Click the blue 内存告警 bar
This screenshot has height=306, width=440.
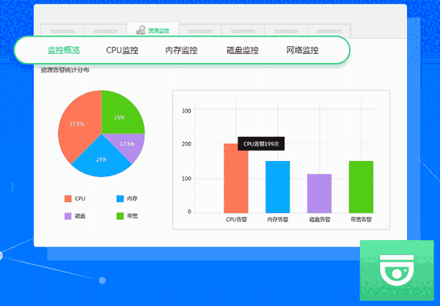click(x=277, y=187)
